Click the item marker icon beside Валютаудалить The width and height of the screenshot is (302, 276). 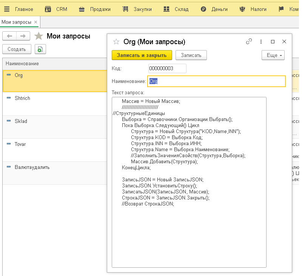tap(9, 167)
